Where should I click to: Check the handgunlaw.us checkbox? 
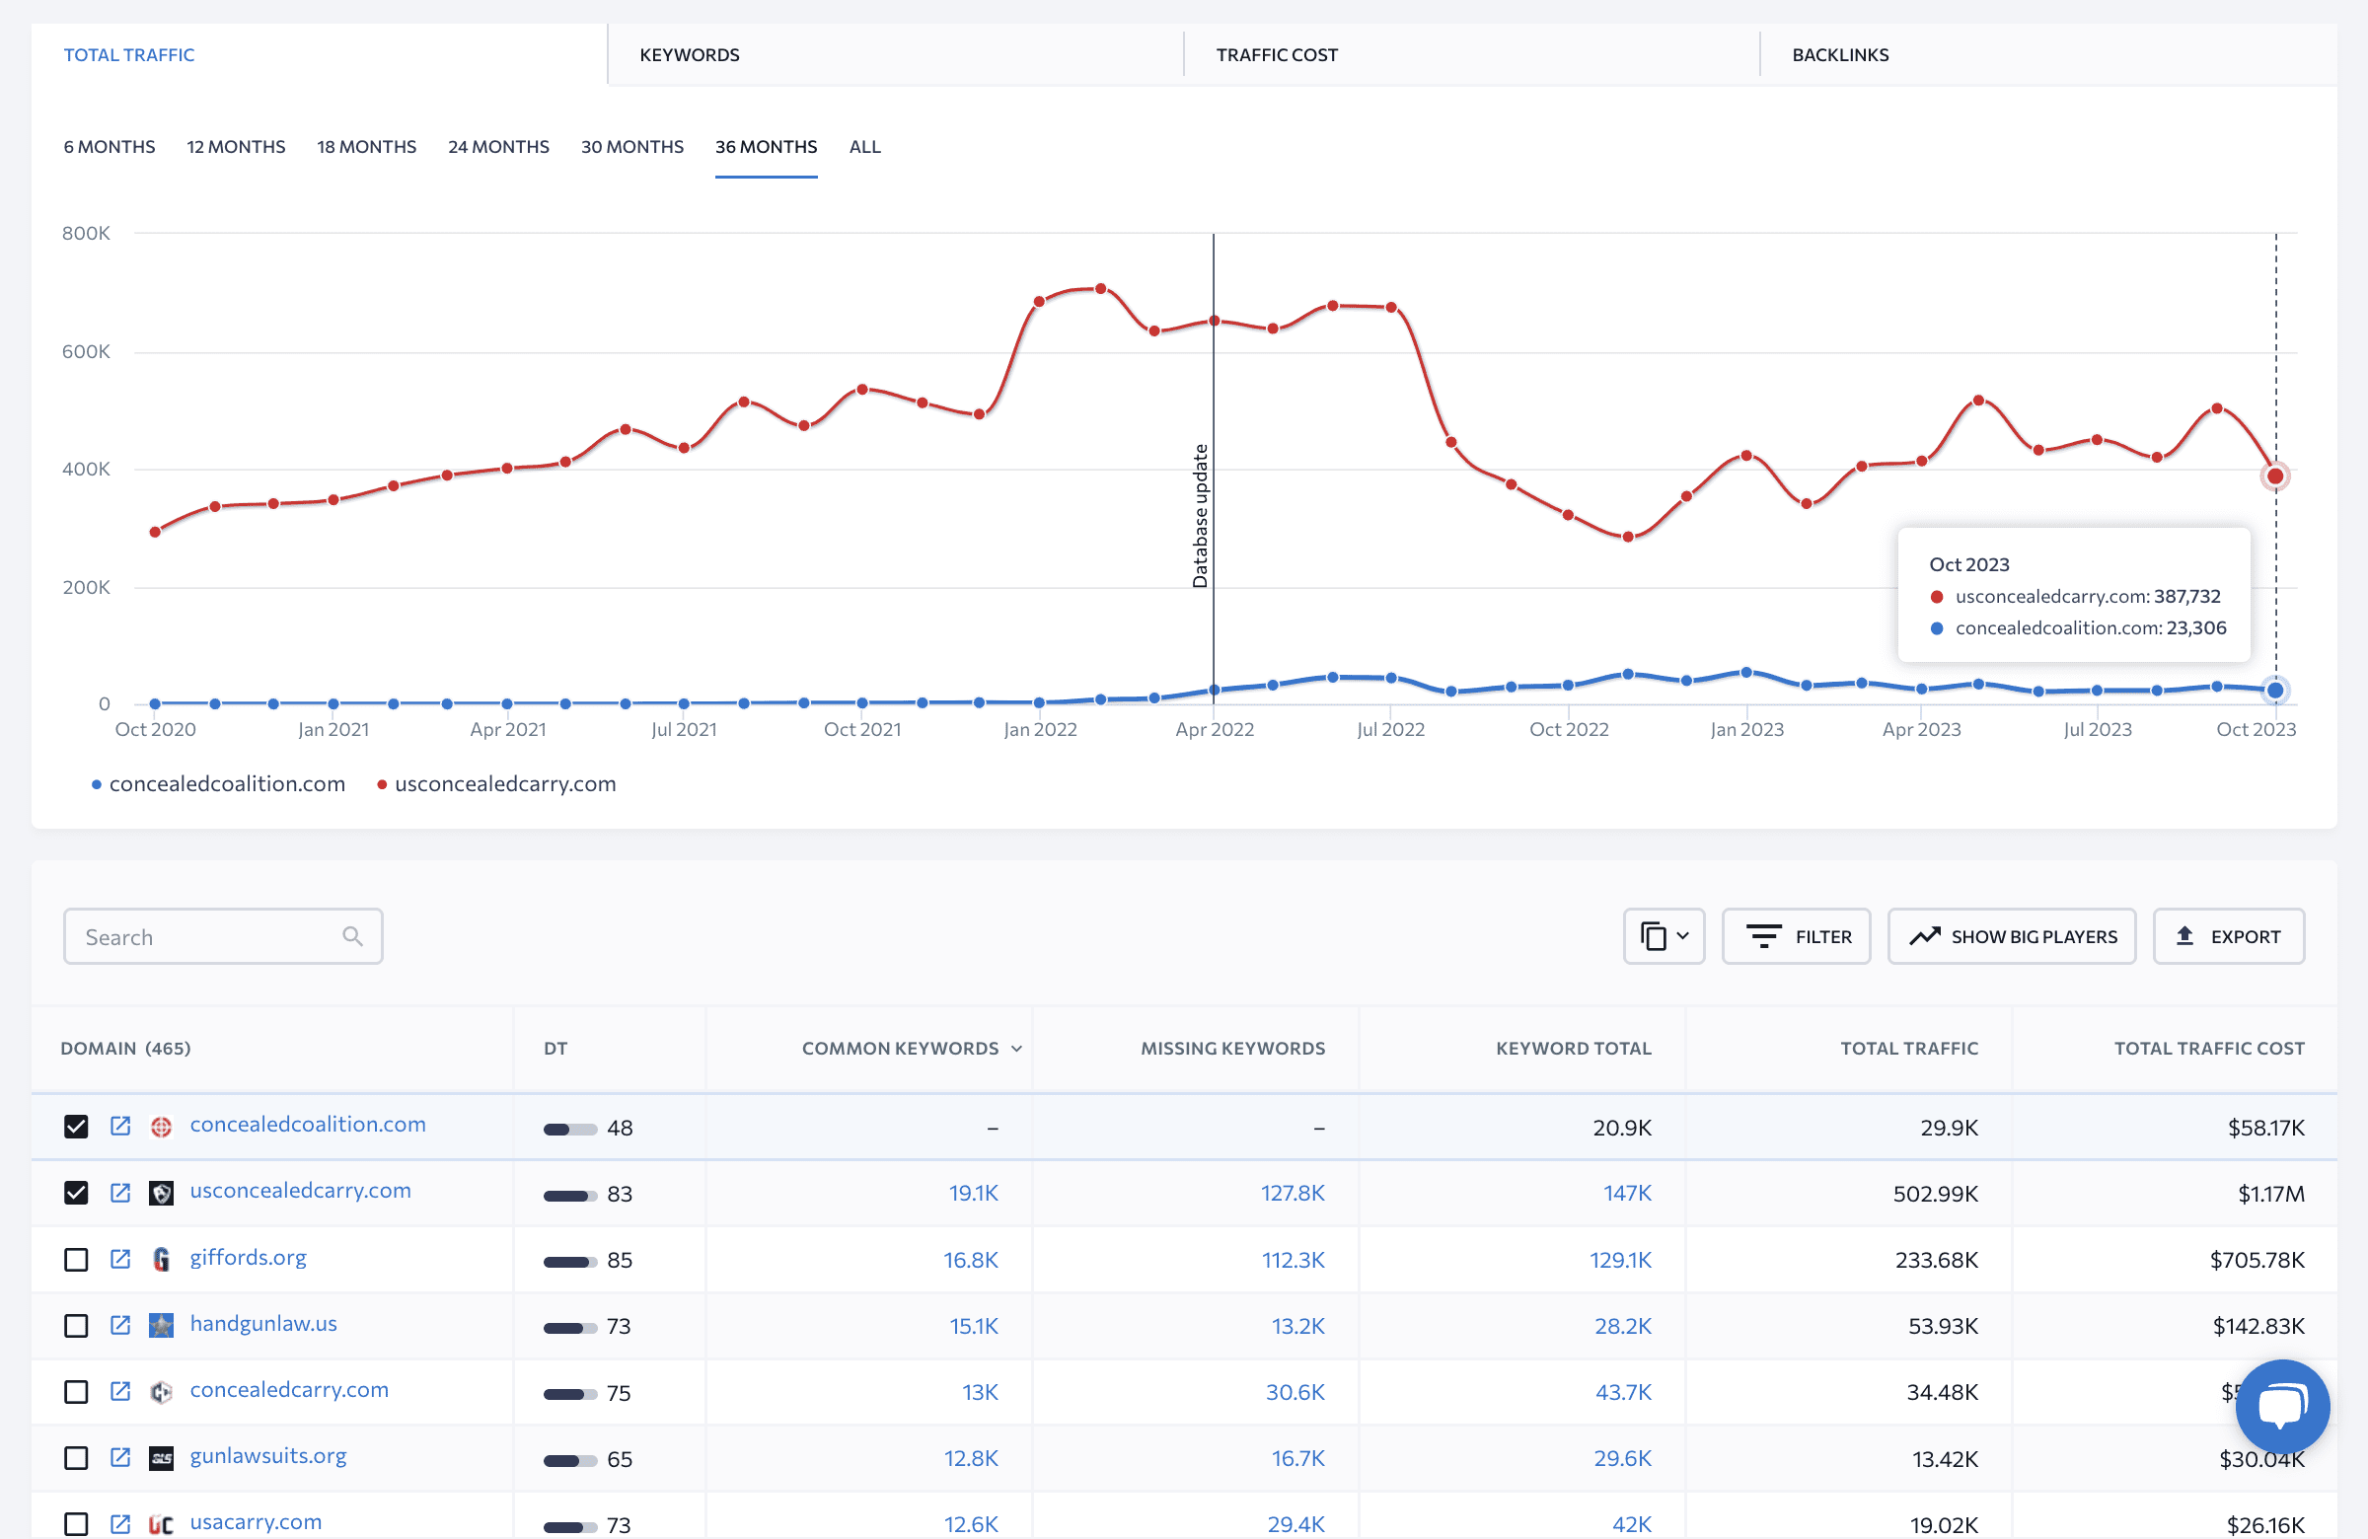[x=77, y=1325]
